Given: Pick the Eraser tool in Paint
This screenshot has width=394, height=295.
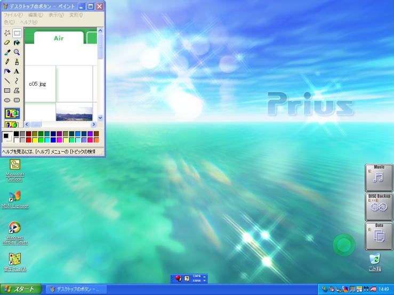Looking at the screenshot, I should pyautogui.click(x=7, y=43).
